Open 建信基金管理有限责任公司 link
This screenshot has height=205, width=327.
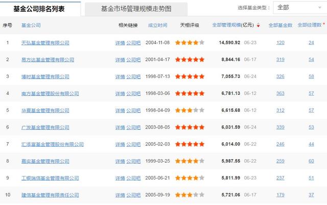50,195
